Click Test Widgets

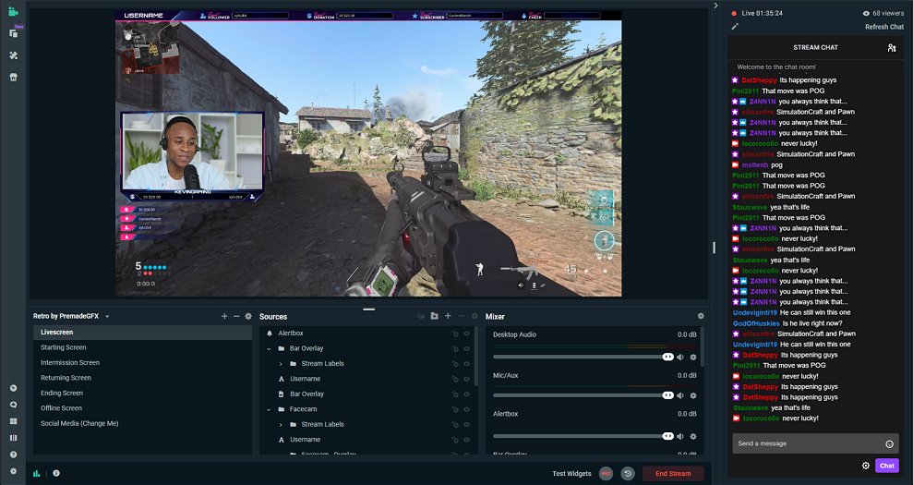571,473
